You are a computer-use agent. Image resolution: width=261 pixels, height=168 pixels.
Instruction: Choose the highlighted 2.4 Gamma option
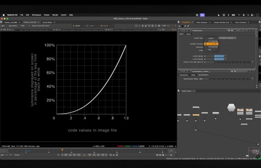(211, 44)
